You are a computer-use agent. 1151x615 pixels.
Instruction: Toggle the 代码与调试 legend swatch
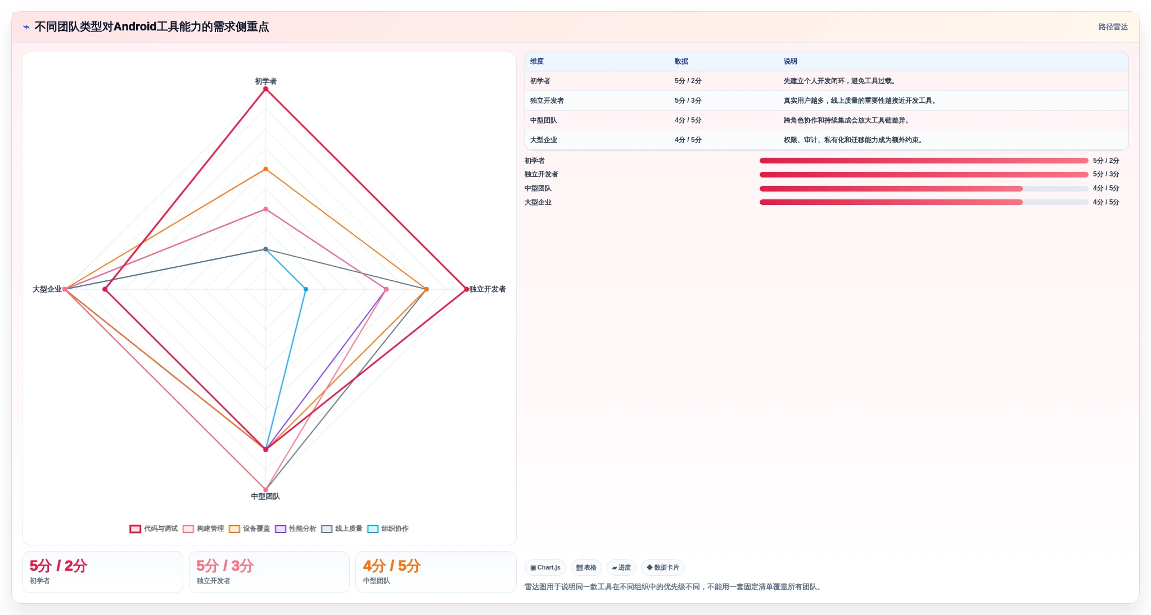pos(135,529)
